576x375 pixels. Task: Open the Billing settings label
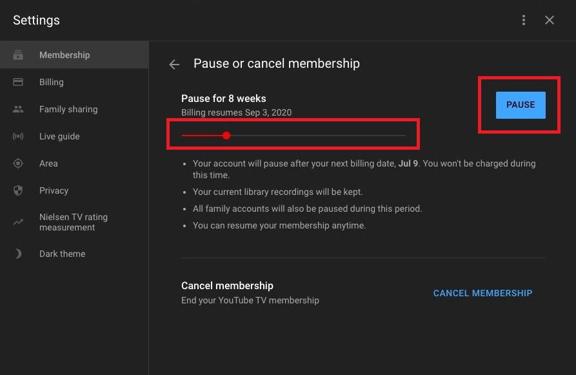click(52, 82)
